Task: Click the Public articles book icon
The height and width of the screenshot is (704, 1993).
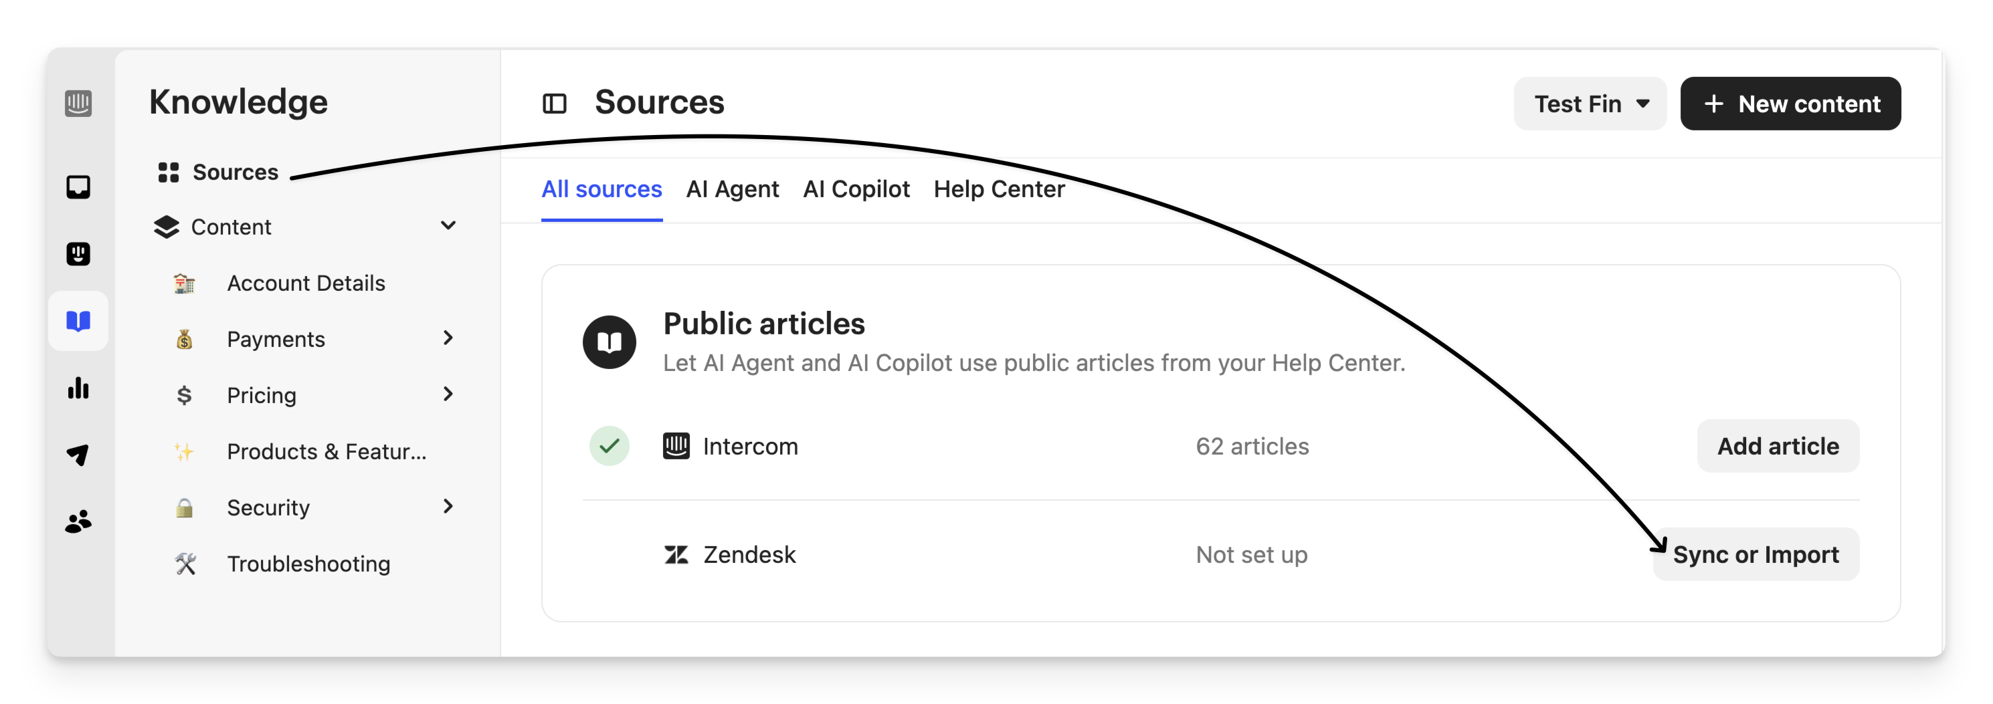Action: point(609,342)
